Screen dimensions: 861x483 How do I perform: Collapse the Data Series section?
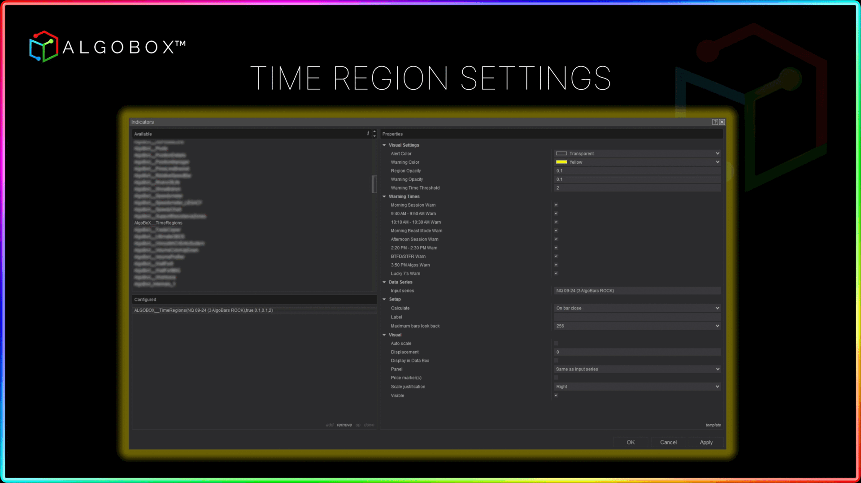(384, 282)
